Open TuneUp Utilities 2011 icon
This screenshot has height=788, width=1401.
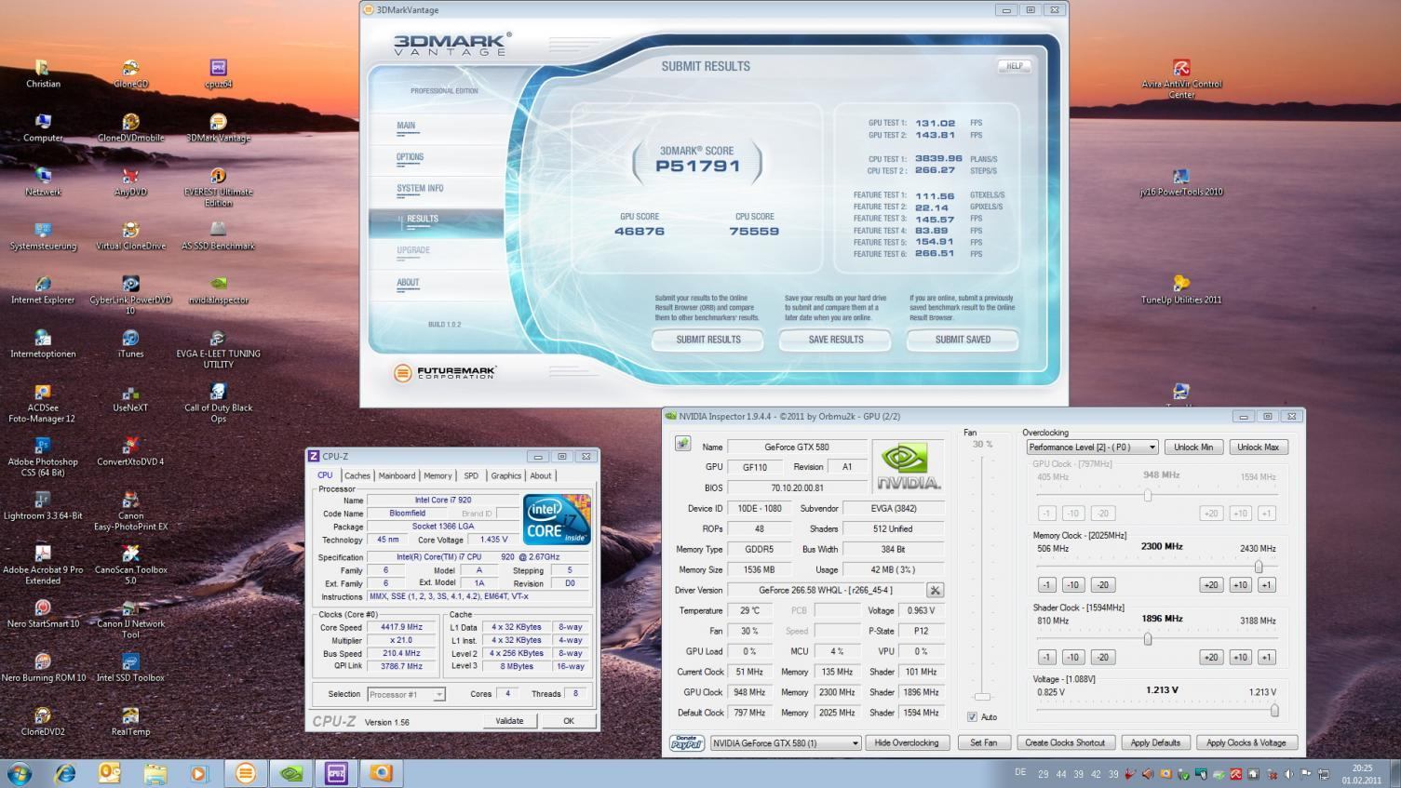[x=1181, y=289]
